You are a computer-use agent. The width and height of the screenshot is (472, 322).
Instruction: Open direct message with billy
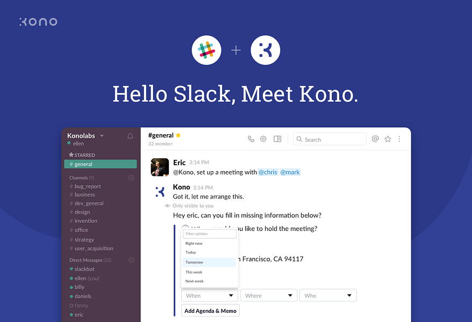tap(77, 287)
